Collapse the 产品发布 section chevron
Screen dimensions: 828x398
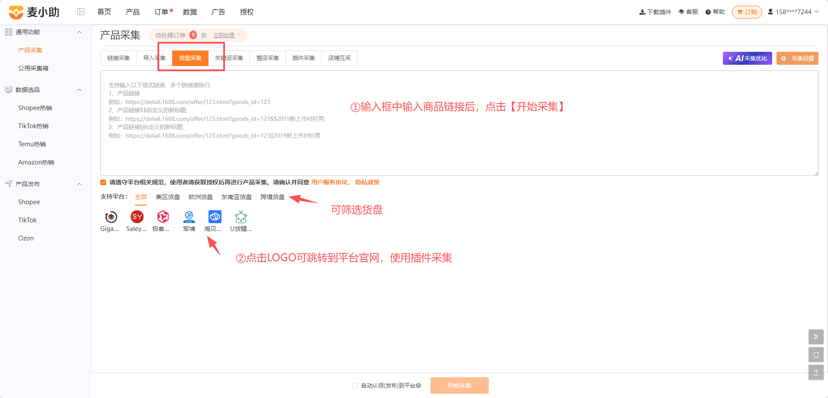(79, 184)
